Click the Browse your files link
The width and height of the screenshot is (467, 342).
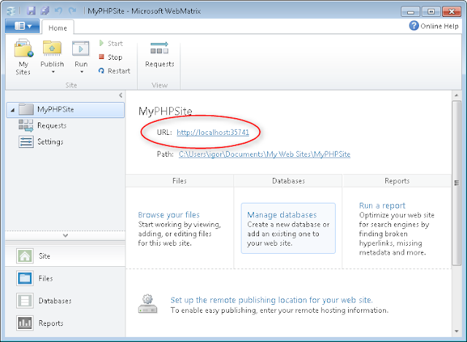pyautogui.click(x=169, y=214)
